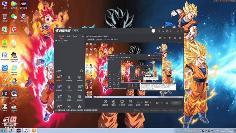Open the 计算机 Computer desktop icon
236x133 pixels.
(x=4, y=5)
